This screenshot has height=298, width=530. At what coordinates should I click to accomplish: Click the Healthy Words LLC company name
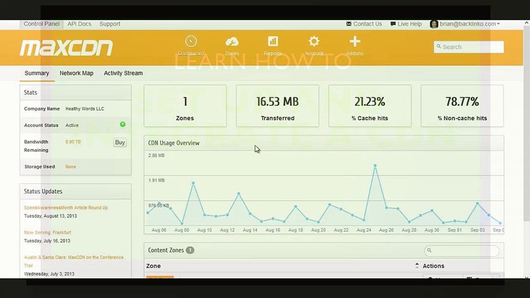pos(85,109)
